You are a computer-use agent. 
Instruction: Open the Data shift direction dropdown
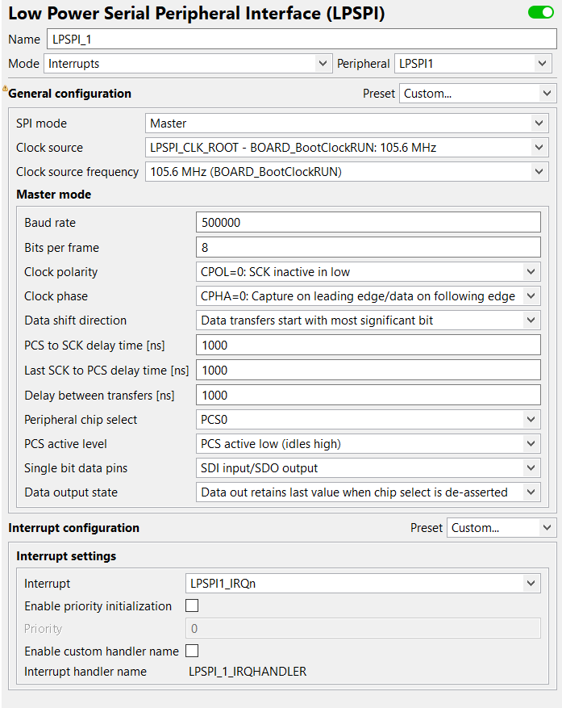click(x=368, y=320)
